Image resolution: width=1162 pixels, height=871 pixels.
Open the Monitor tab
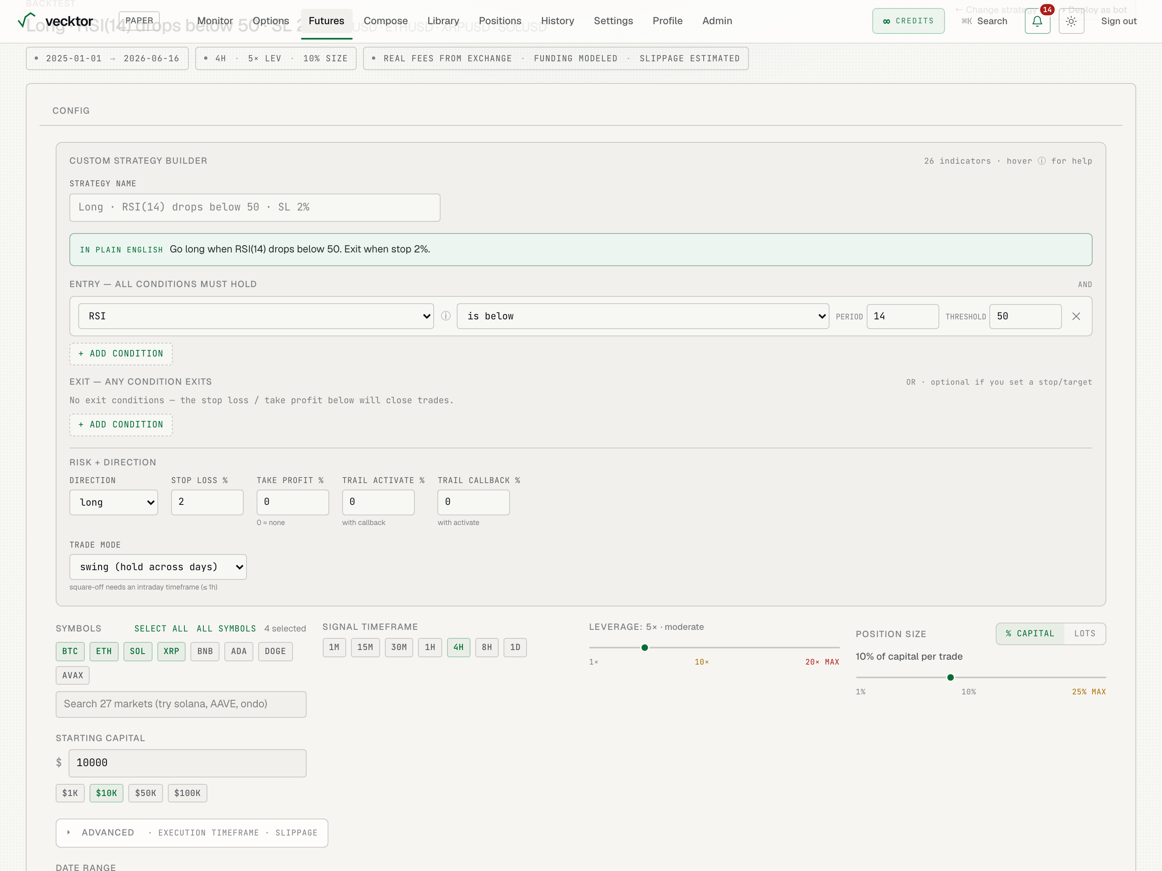(215, 21)
